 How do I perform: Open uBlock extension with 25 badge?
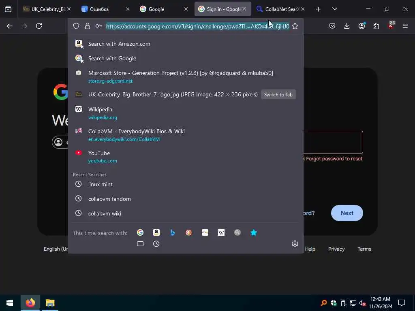pyautogui.click(x=391, y=26)
